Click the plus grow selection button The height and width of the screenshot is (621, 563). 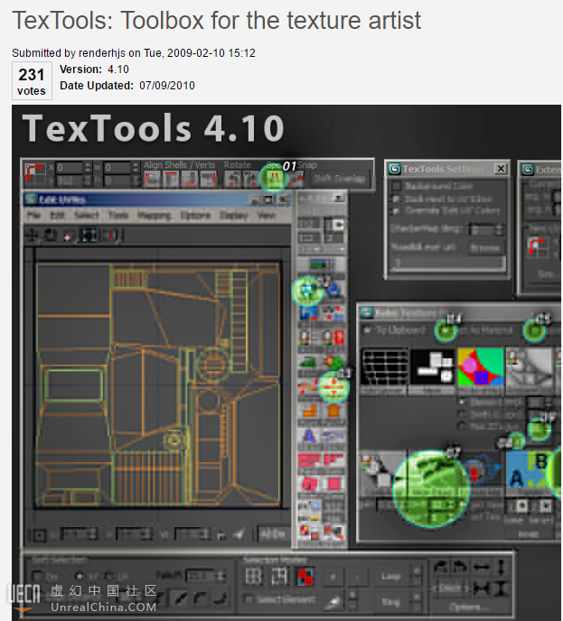333,577
